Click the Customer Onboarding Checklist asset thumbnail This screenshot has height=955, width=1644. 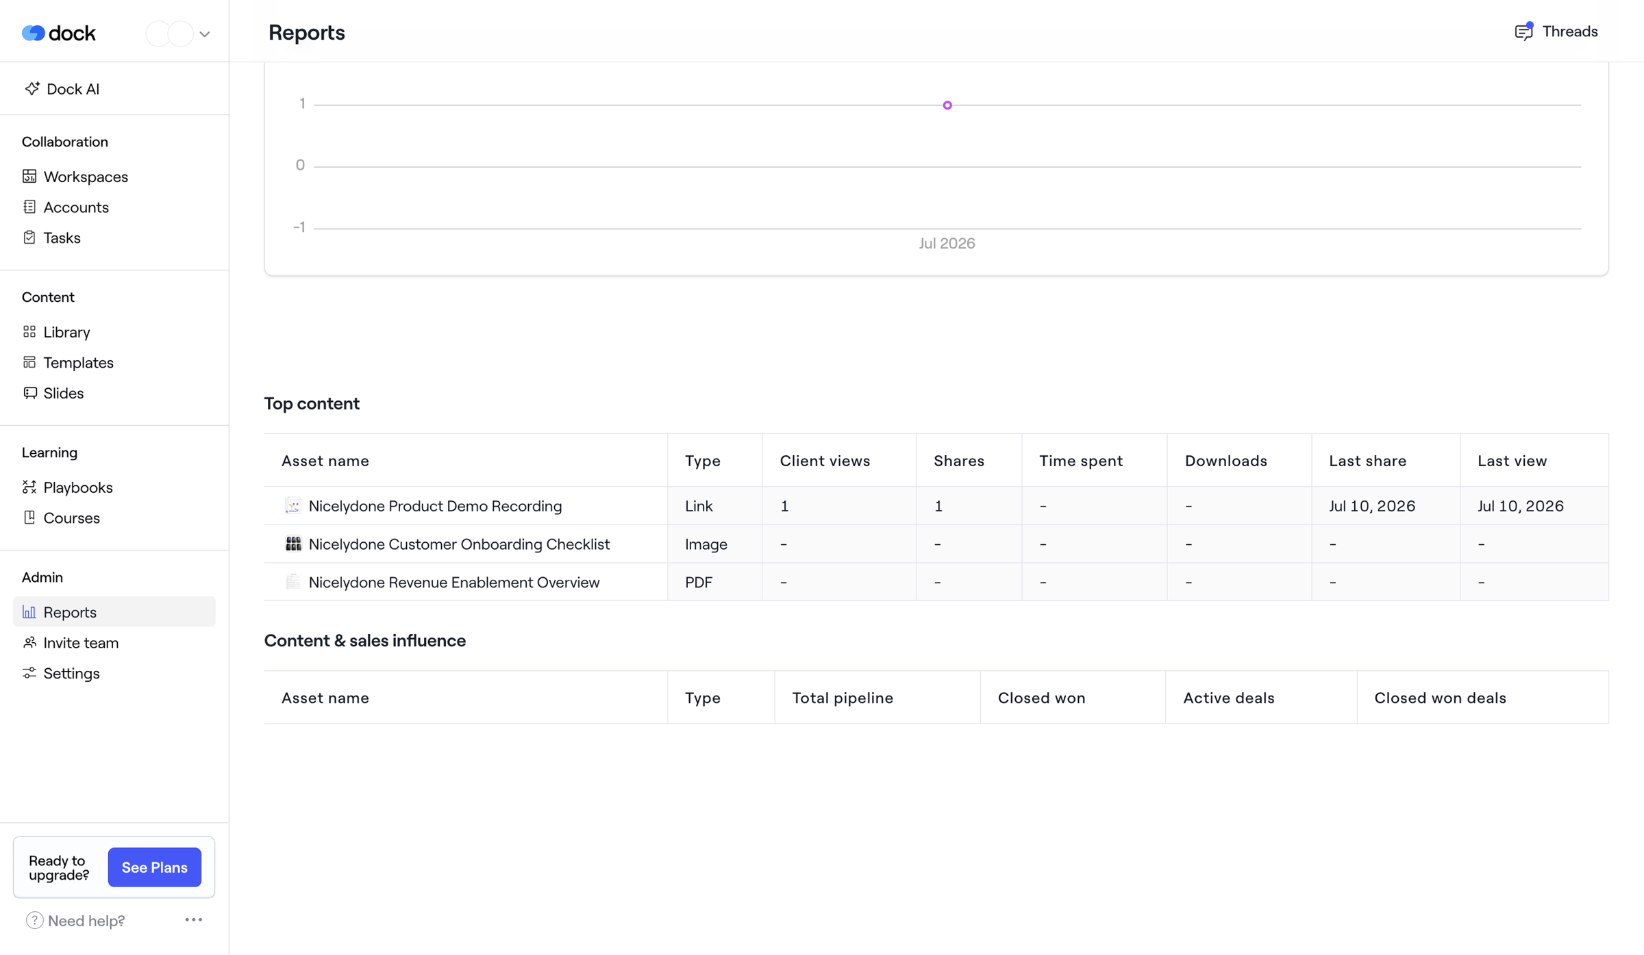[292, 544]
